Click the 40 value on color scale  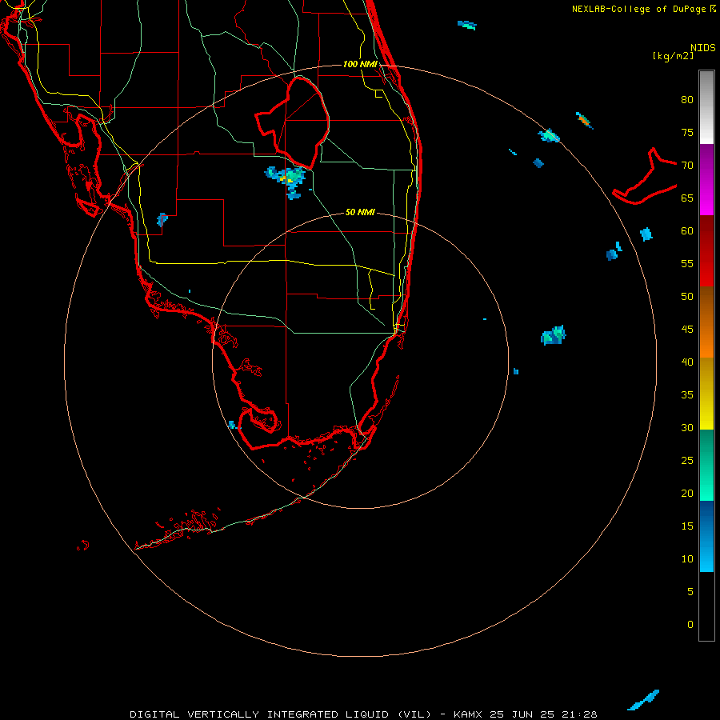(x=687, y=362)
